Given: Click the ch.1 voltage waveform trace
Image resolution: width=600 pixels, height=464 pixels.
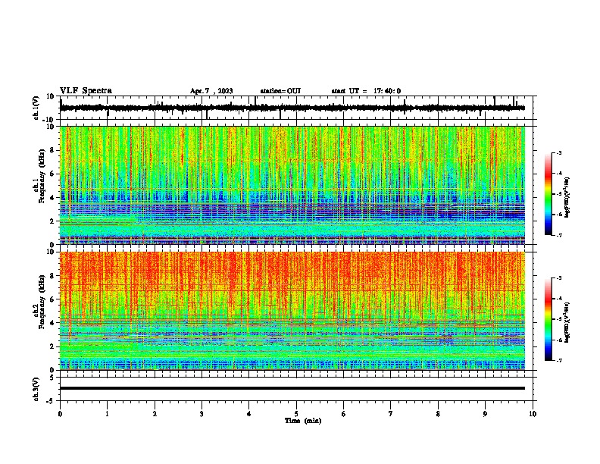Looking at the screenshot, I should (x=292, y=108).
